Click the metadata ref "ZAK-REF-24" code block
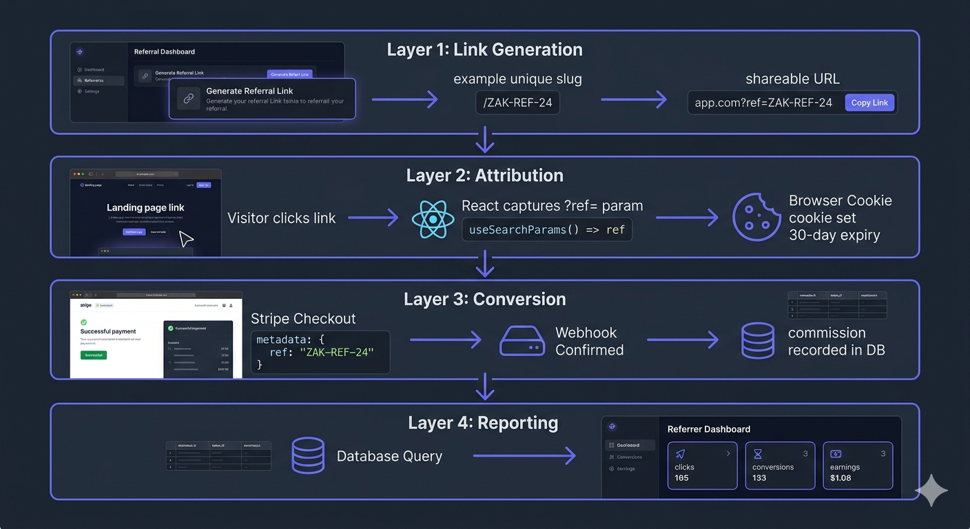 pyautogui.click(x=320, y=352)
